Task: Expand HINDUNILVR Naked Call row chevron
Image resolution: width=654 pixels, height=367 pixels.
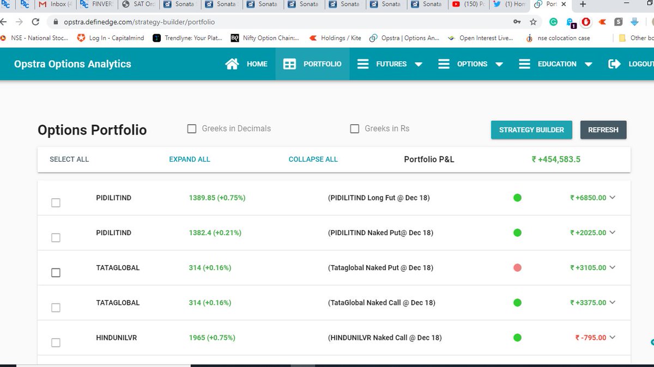Action: pos(613,338)
